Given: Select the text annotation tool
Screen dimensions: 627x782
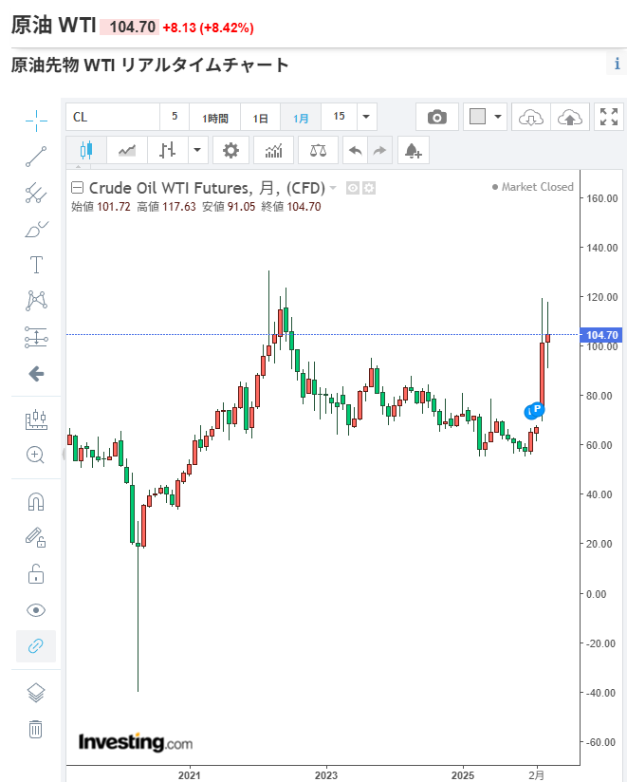Looking at the screenshot, I should 36,265.
